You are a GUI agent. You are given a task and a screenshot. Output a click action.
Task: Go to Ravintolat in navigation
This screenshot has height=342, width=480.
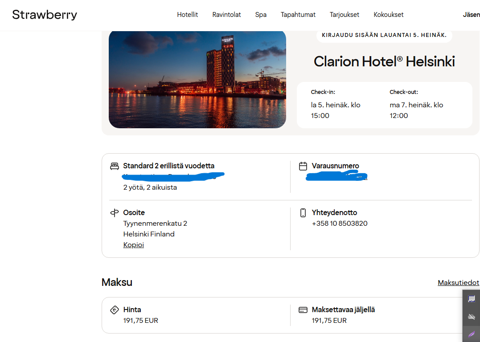tap(226, 15)
